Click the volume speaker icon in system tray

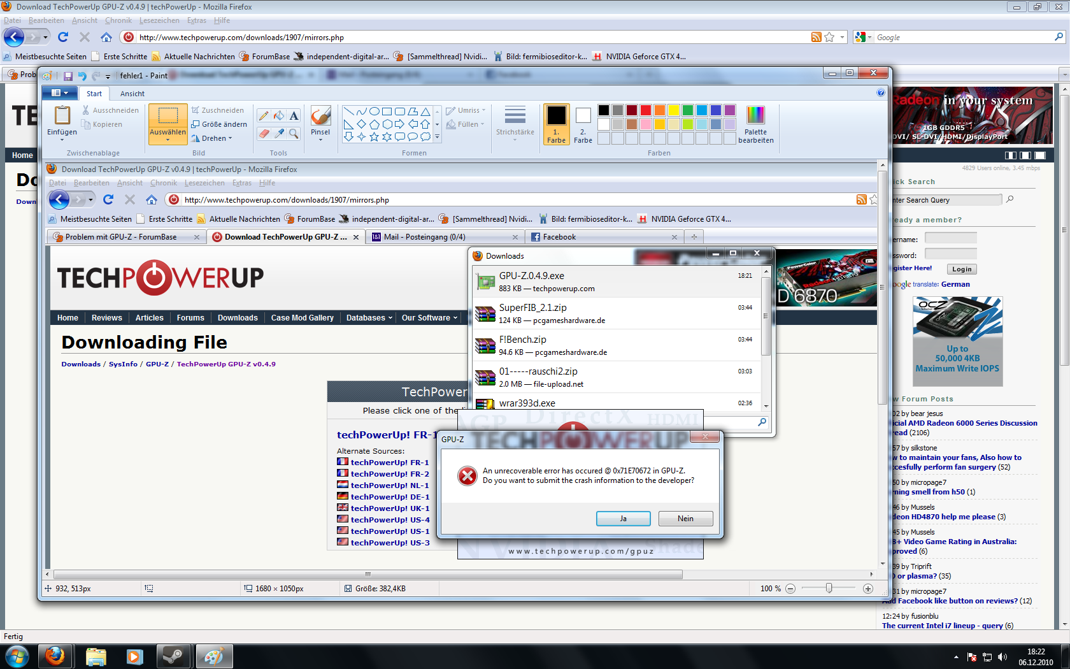pos(1002,657)
